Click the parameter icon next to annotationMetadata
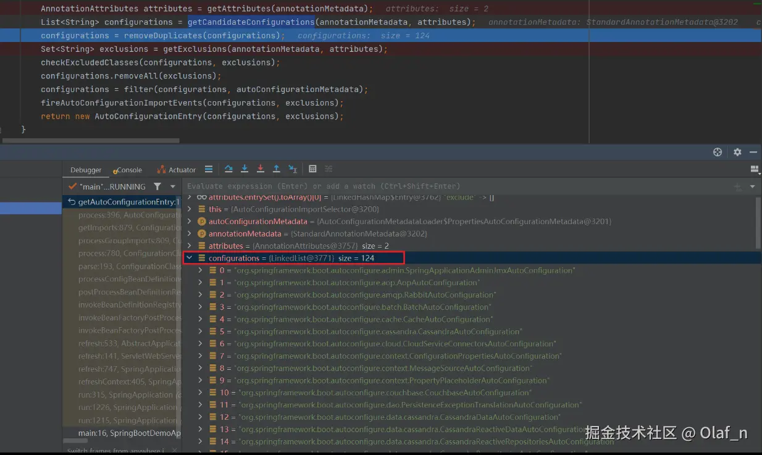 pos(201,234)
